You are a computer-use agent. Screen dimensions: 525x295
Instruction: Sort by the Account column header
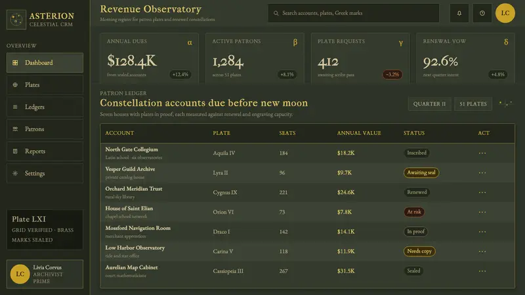tap(119, 133)
